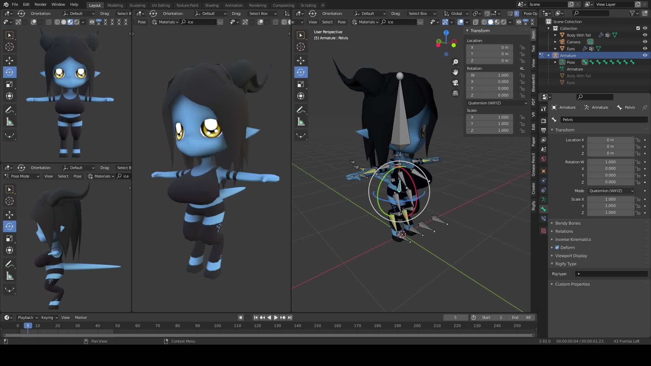
Task: Hide the Camera object in the outliner
Action: point(645,42)
